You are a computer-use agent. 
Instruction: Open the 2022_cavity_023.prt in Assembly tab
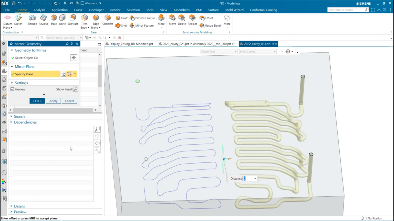196,44
